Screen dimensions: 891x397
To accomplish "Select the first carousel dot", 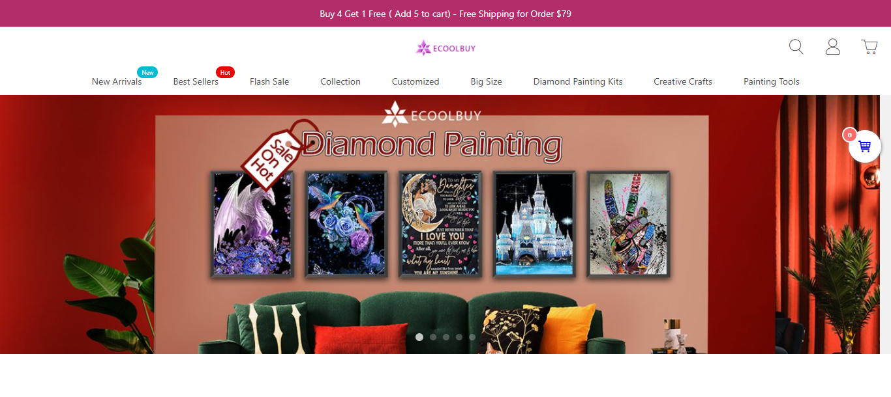I will pyautogui.click(x=419, y=337).
